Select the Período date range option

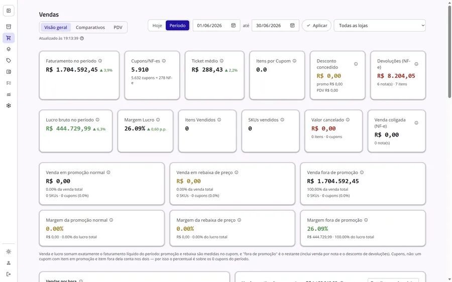pos(177,26)
